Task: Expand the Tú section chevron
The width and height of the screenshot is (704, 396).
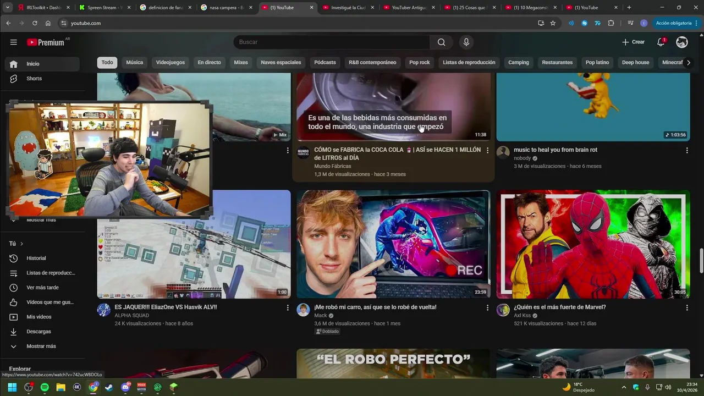Action: click(x=21, y=244)
